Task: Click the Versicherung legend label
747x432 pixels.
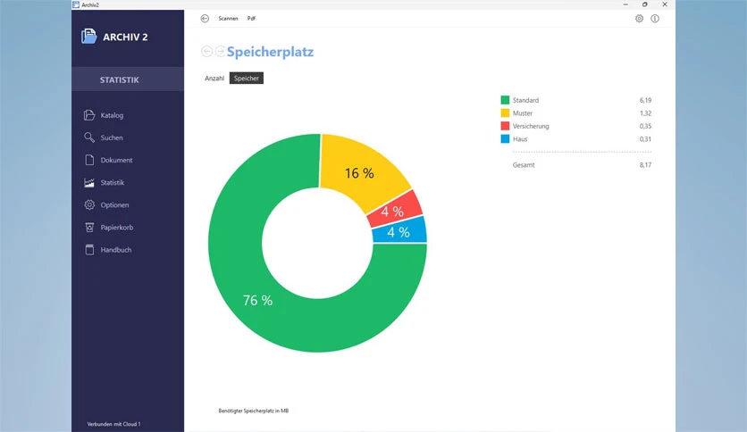Action: pos(531,126)
